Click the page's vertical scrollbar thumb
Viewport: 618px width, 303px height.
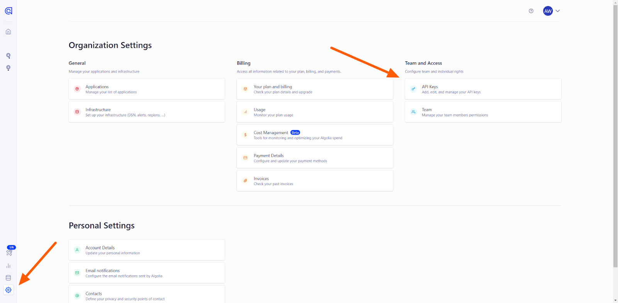(615, 136)
